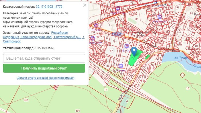Click the Майский пр-д street label

[x=125, y=93]
